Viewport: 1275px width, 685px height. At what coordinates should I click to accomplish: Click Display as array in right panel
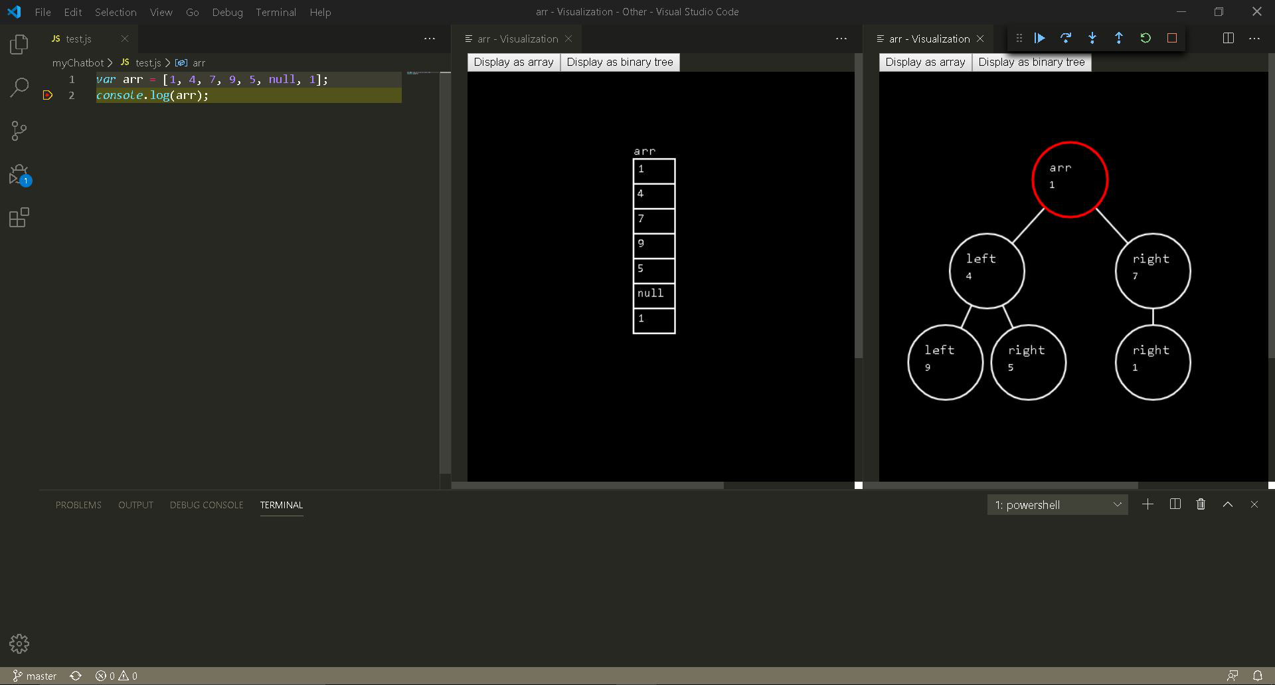point(926,62)
